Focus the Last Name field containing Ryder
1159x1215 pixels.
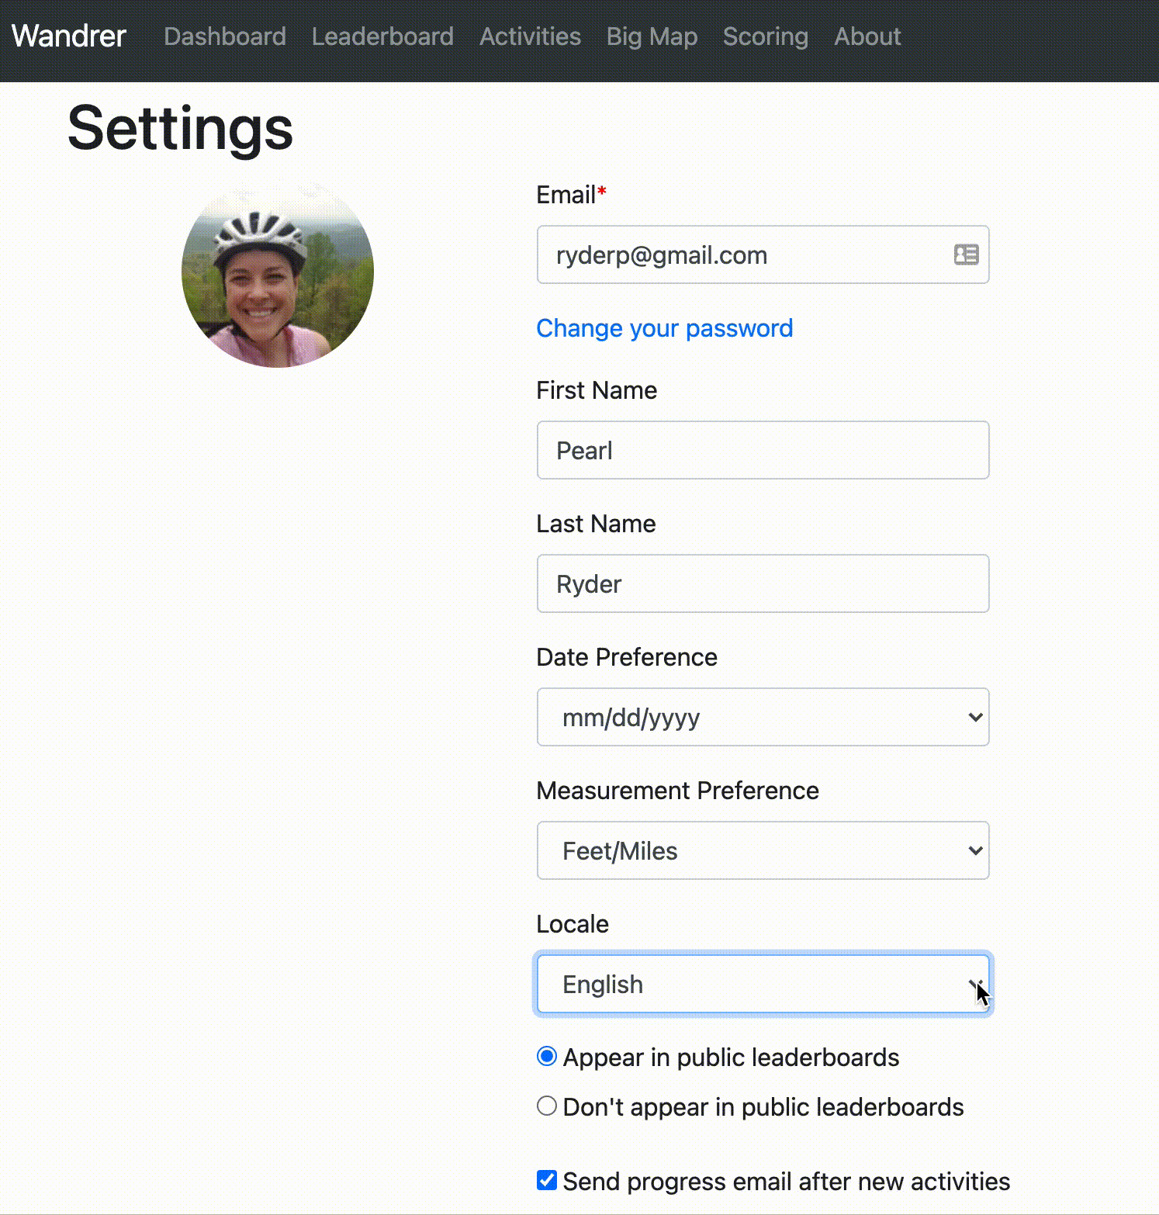[x=763, y=583]
